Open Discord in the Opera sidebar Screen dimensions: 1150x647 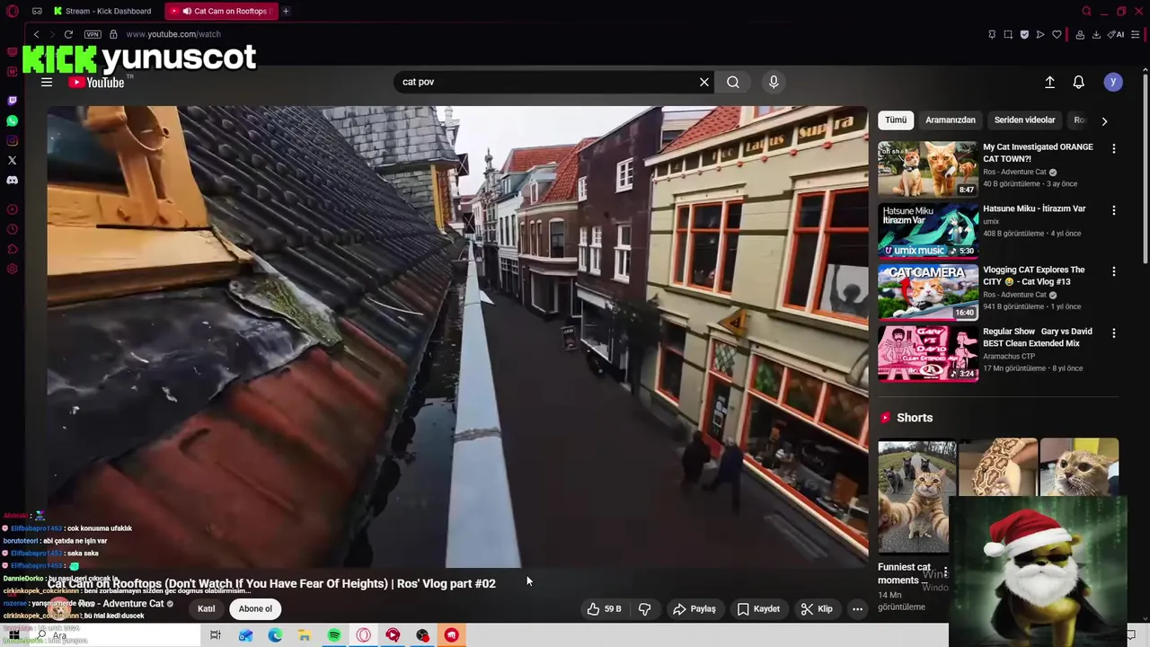point(12,180)
